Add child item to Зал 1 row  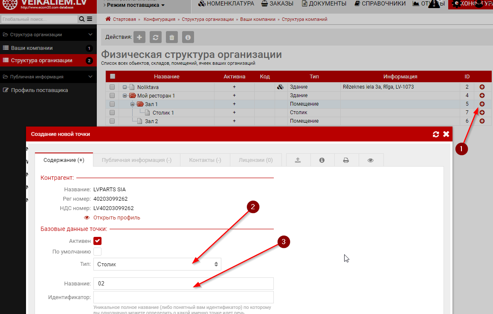coord(482,104)
